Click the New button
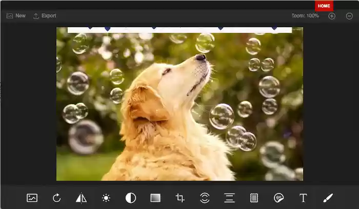Viewport: 359px width, 209px height. [x=16, y=16]
